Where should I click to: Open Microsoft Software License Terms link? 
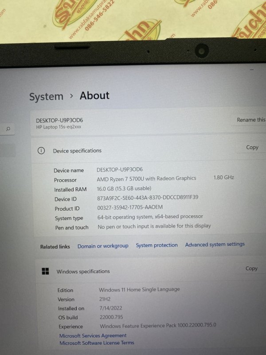(x=97, y=343)
